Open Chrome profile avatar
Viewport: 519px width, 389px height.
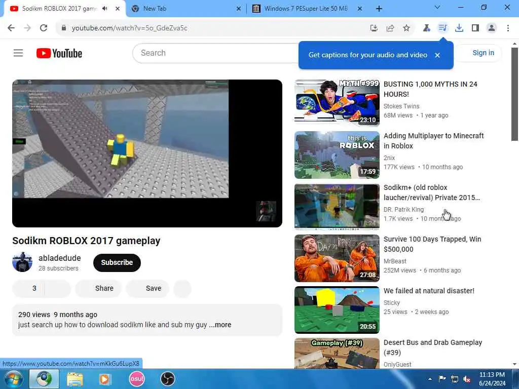(x=492, y=28)
